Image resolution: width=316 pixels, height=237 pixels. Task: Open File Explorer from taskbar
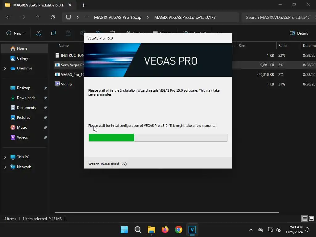click(151, 230)
